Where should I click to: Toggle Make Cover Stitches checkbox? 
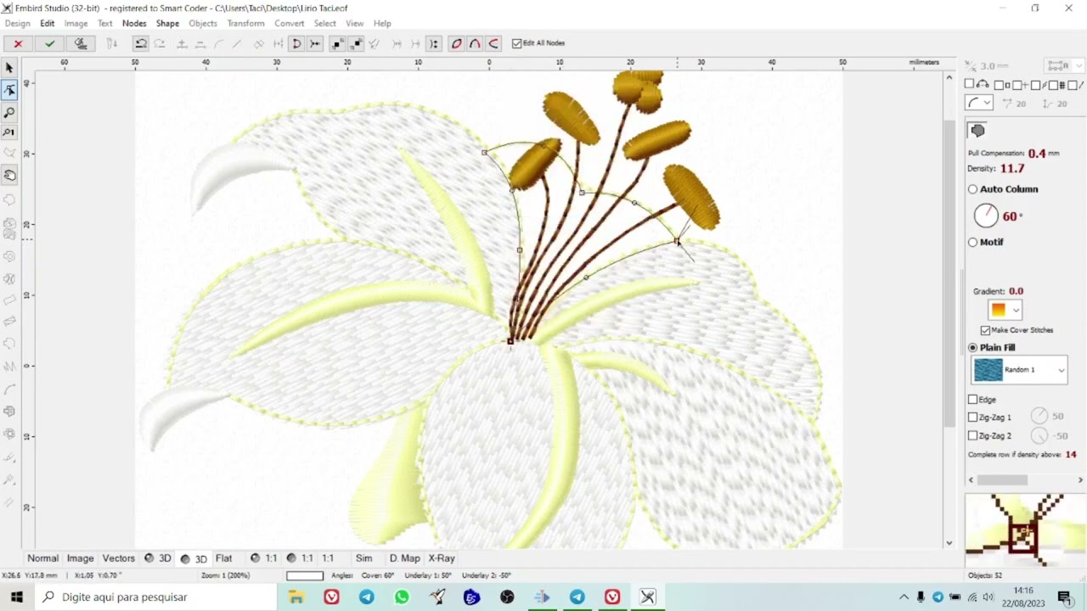[985, 330]
